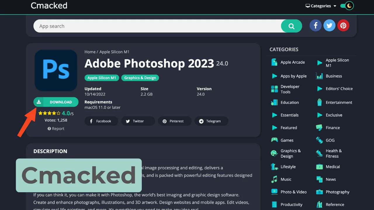This screenshot has height=210, width=374.
Task: Open the Pinterest round icon in header
Action: pos(343,26)
